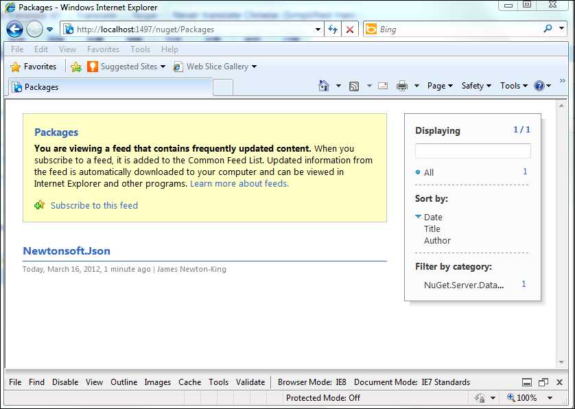This screenshot has width=575, height=409.
Task: Open developer tools Cache menu
Action: point(189,382)
